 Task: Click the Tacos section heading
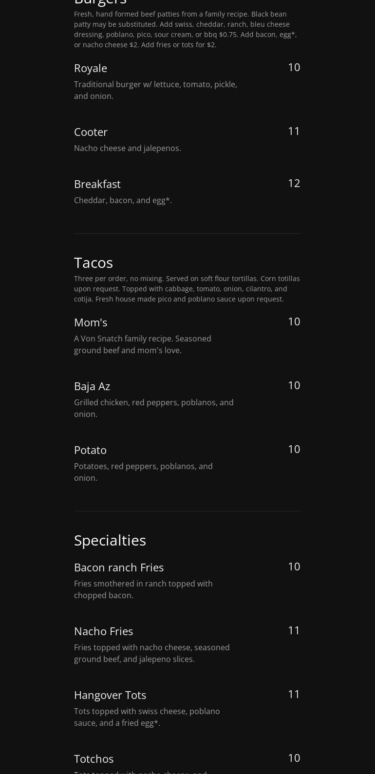click(94, 263)
